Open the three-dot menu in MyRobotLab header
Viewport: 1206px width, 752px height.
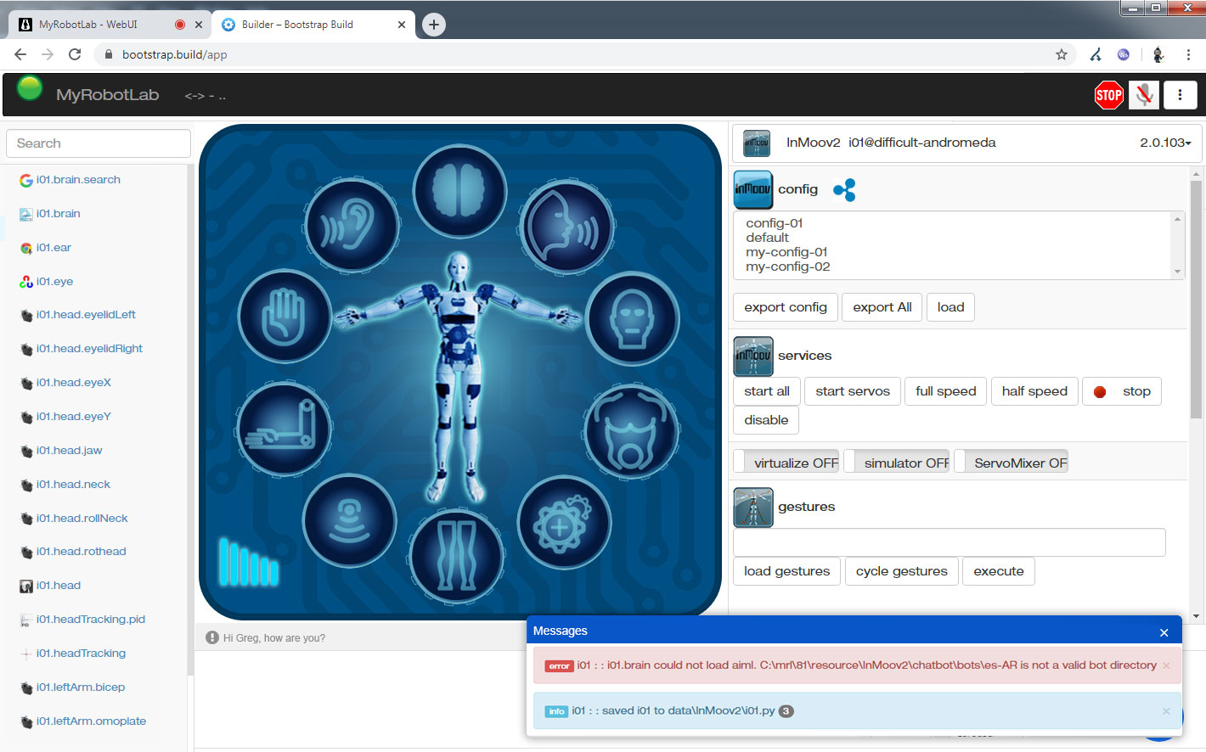(x=1180, y=95)
